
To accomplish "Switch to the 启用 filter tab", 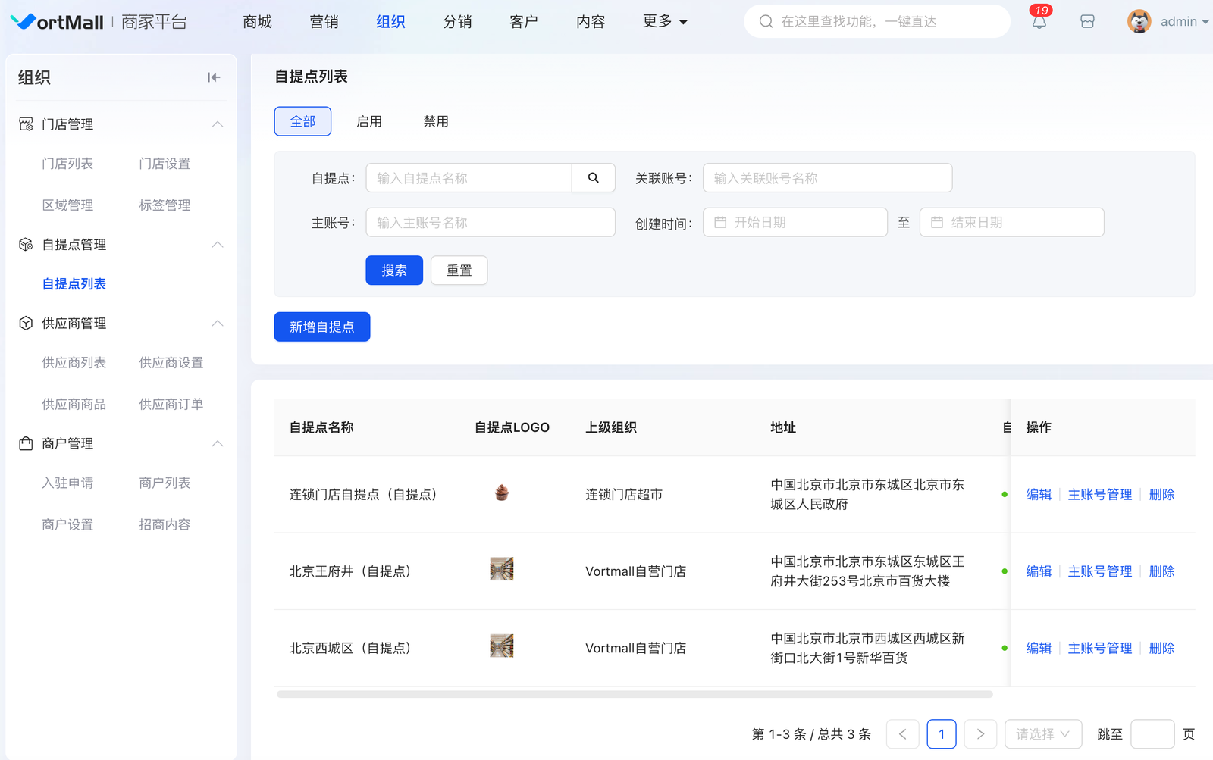I will tap(369, 121).
